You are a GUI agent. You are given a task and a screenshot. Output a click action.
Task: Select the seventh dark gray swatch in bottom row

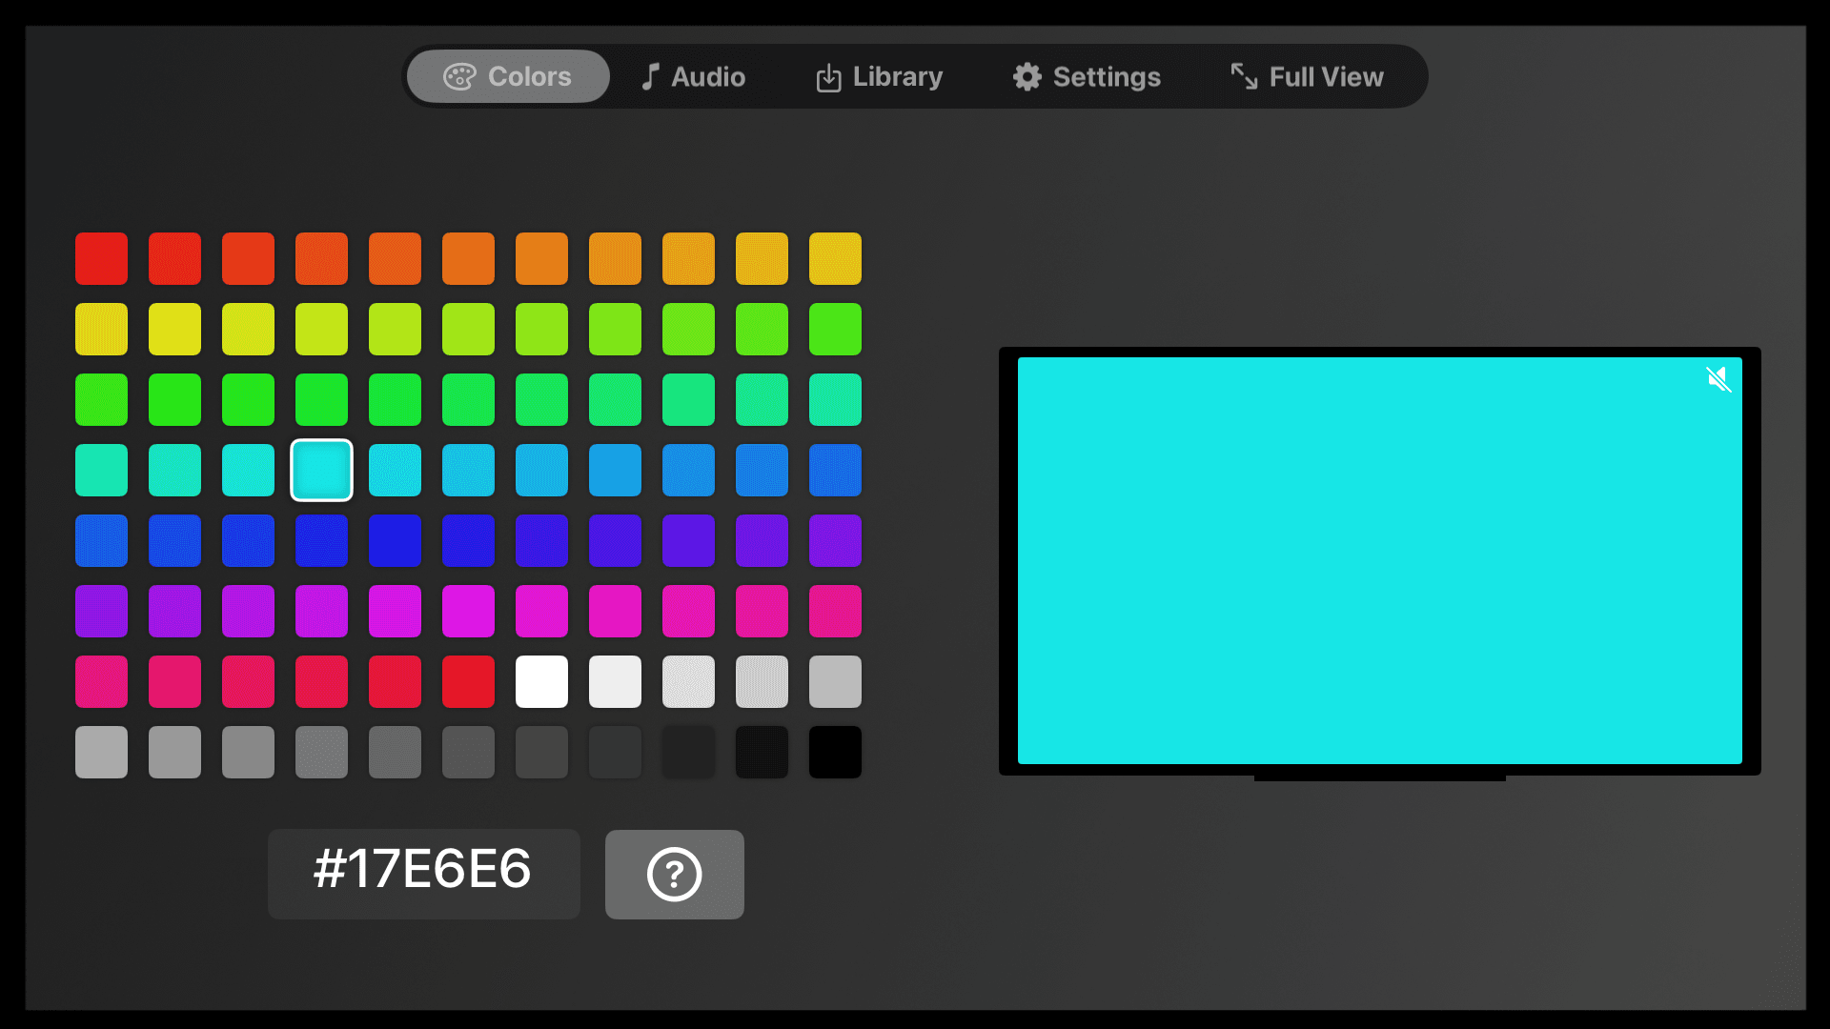point(541,752)
